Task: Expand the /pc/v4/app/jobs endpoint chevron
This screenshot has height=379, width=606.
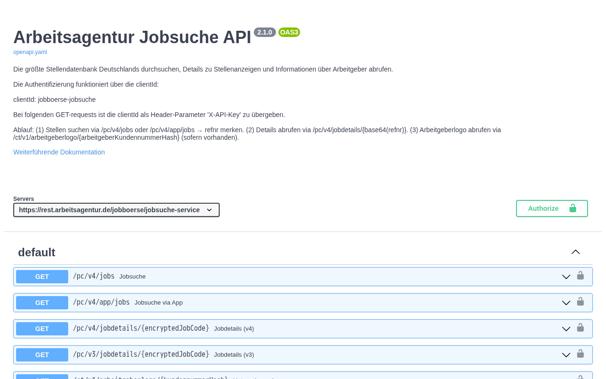Action: point(566,303)
